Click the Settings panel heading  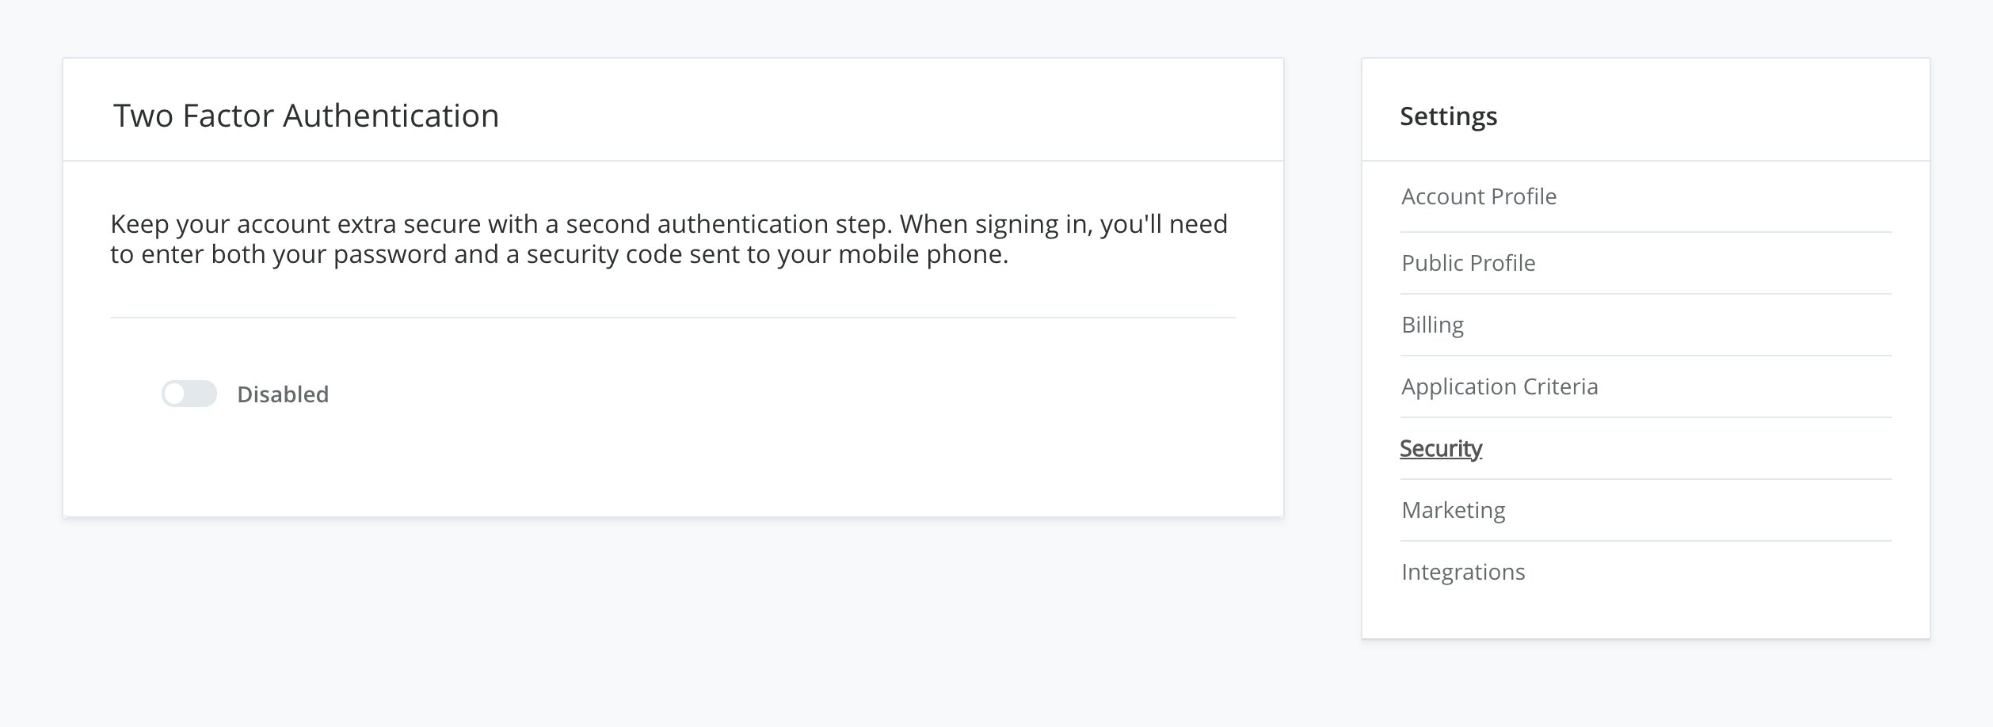point(1448,116)
